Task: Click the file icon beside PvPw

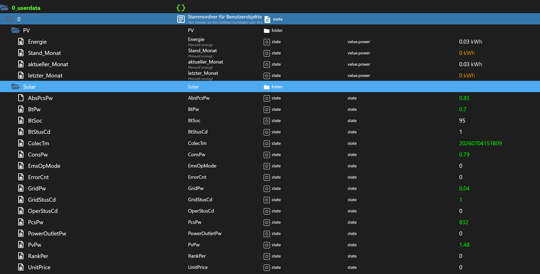Action: [x=21, y=245]
